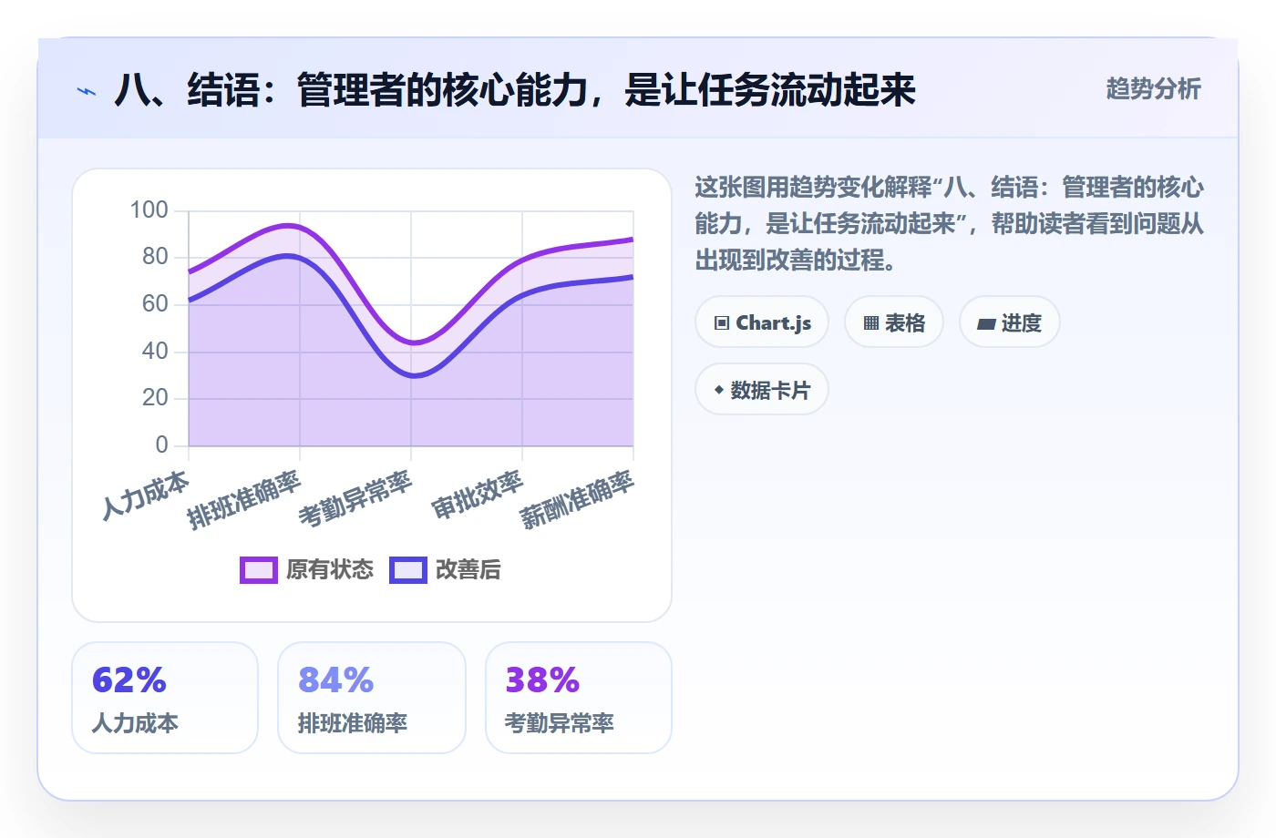Screen dimensions: 1276x838
Task: Select the 进度 tag chip
Action: pos(1010,322)
